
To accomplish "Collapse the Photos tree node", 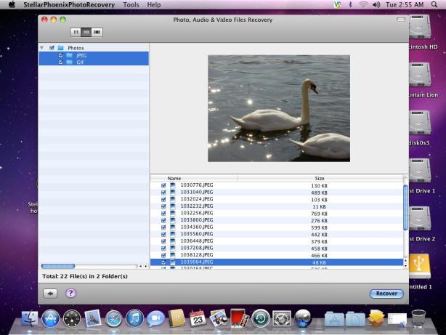I will click(x=42, y=48).
